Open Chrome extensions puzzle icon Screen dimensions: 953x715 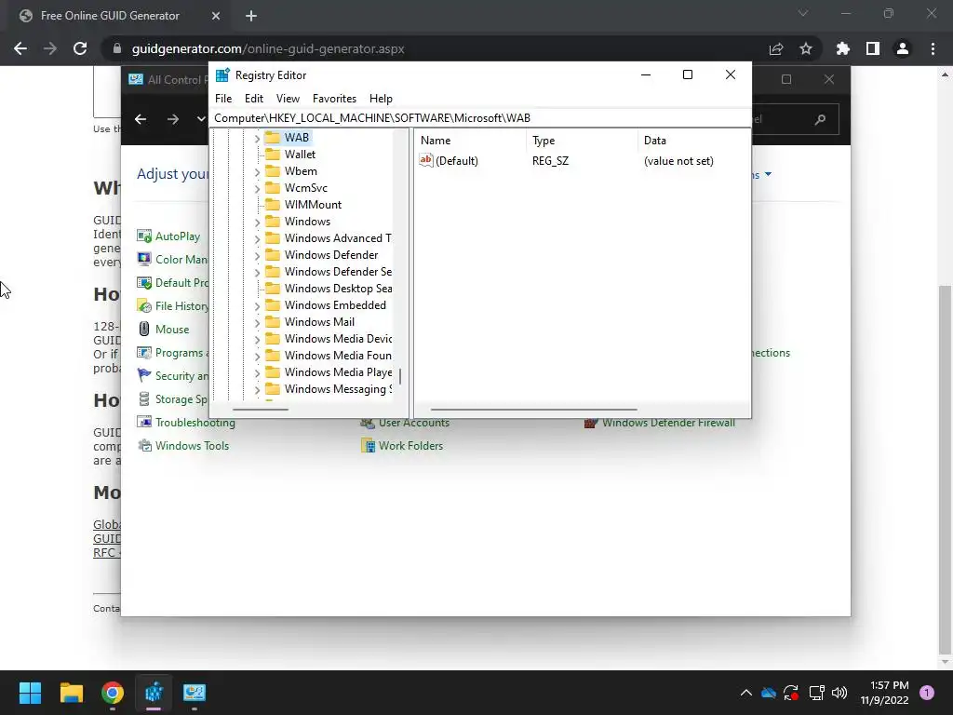[x=842, y=48]
